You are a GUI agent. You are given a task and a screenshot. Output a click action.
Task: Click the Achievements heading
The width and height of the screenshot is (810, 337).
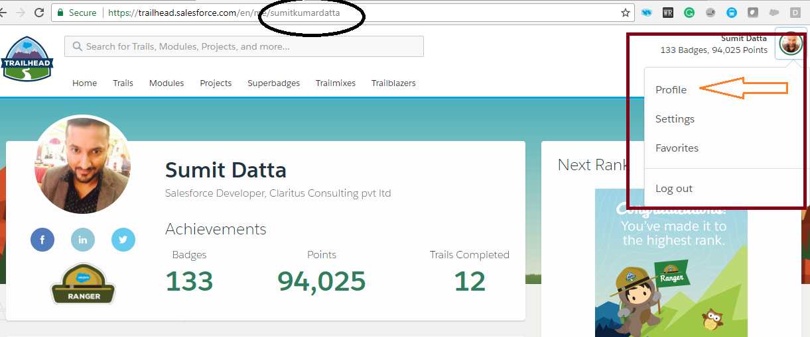[x=216, y=229]
